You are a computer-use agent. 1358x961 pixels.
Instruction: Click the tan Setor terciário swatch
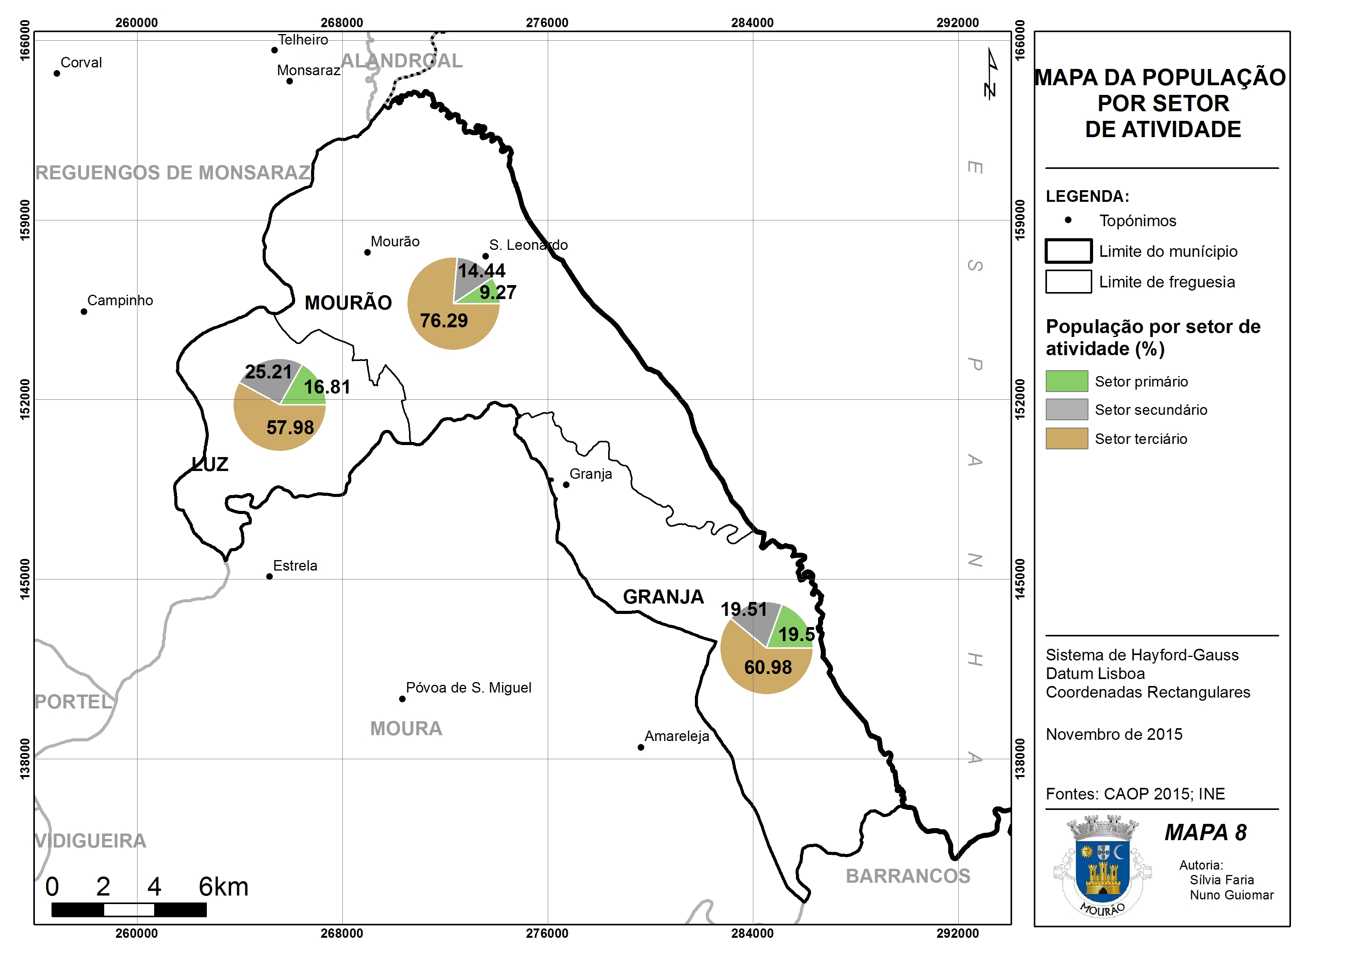point(1066,438)
